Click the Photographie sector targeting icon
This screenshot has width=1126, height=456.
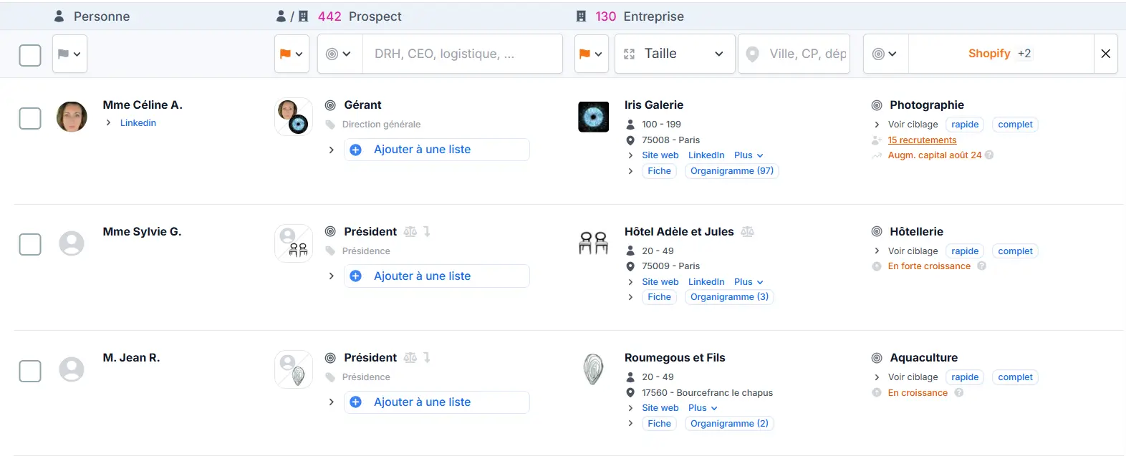point(877,105)
